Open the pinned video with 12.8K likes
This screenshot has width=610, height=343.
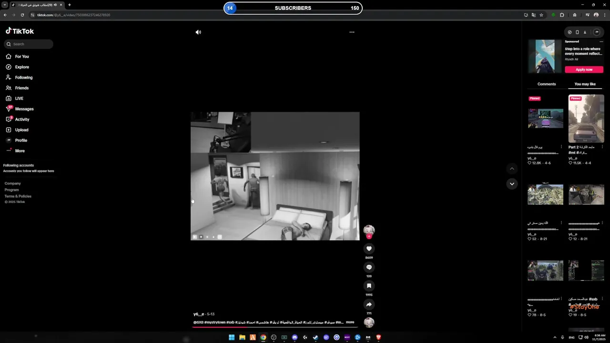(x=545, y=119)
